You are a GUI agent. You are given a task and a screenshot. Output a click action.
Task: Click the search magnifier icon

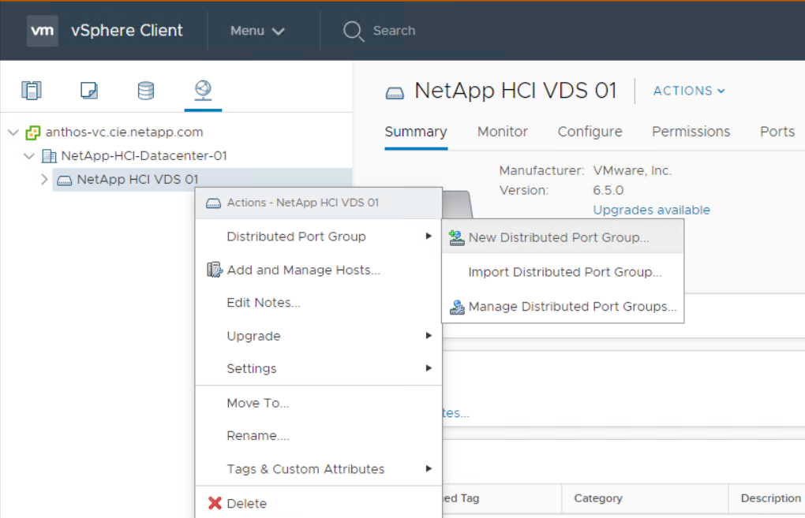coord(353,31)
